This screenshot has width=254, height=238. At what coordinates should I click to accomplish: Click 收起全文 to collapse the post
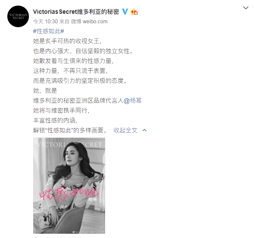tap(125, 130)
